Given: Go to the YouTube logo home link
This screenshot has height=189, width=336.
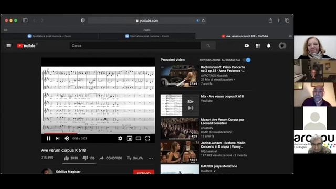Looking at the screenshot, I should tap(27, 46).
